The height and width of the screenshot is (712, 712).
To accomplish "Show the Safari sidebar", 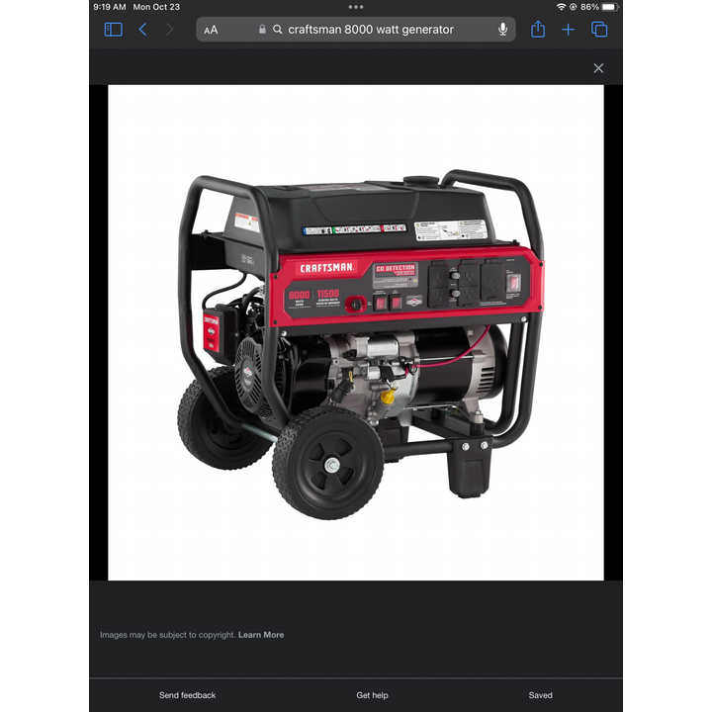I will (x=113, y=30).
